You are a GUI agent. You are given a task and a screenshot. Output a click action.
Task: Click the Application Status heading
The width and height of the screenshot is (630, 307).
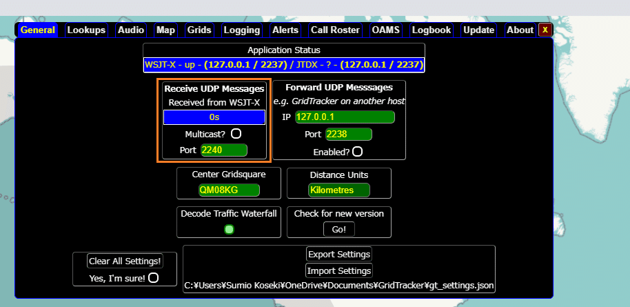[284, 50]
